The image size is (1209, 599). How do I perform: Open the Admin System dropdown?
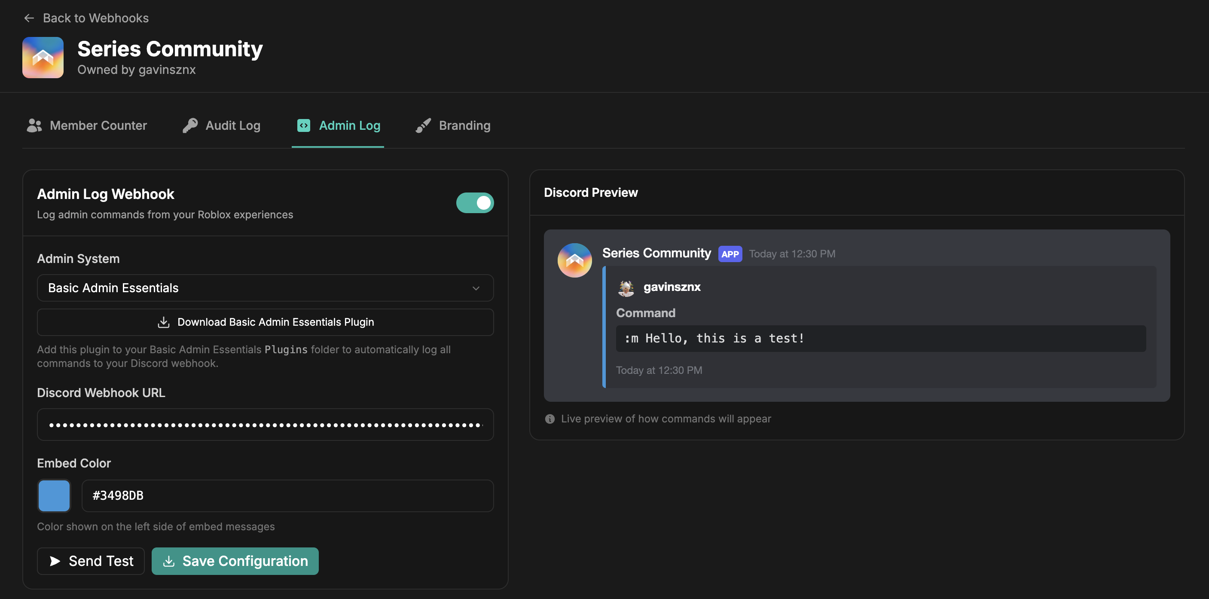tap(265, 288)
